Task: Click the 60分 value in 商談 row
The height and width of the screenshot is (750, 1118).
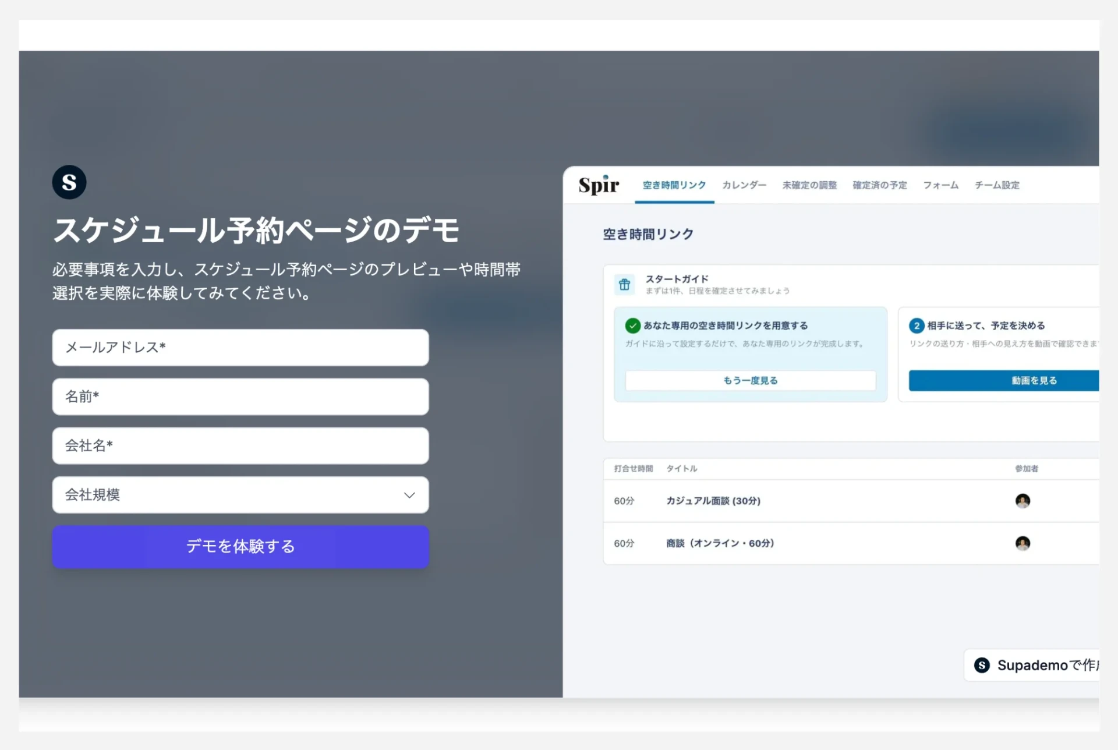Action: pyautogui.click(x=624, y=543)
